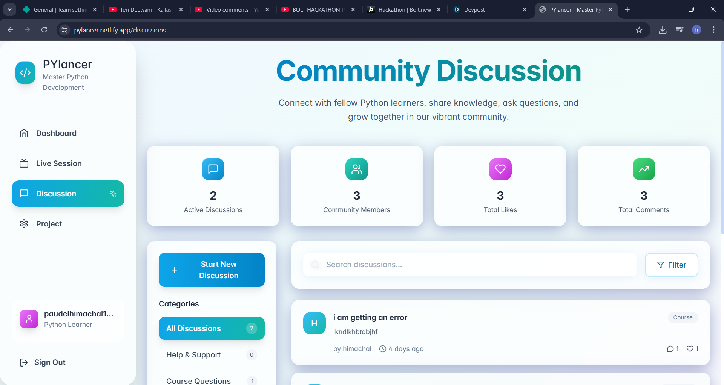Open the Dashboard page
Image resolution: width=724 pixels, height=385 pixels.
(68, 133)
